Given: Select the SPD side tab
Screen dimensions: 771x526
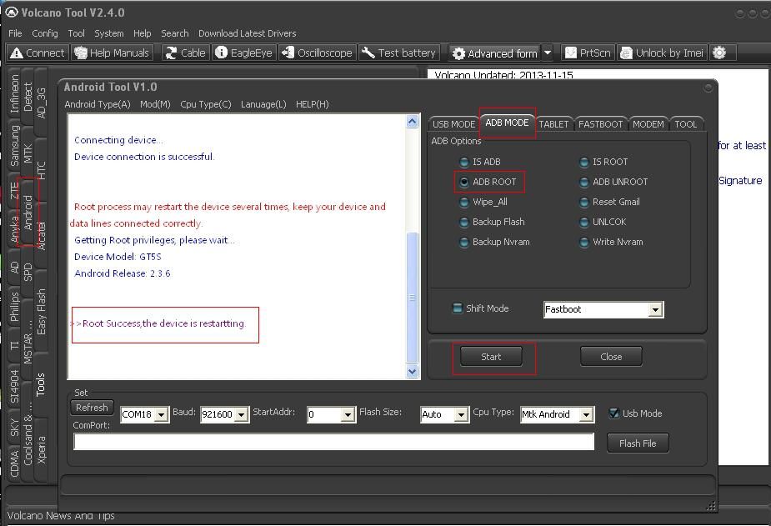Looking at the screenshot, I should point(28,272).
